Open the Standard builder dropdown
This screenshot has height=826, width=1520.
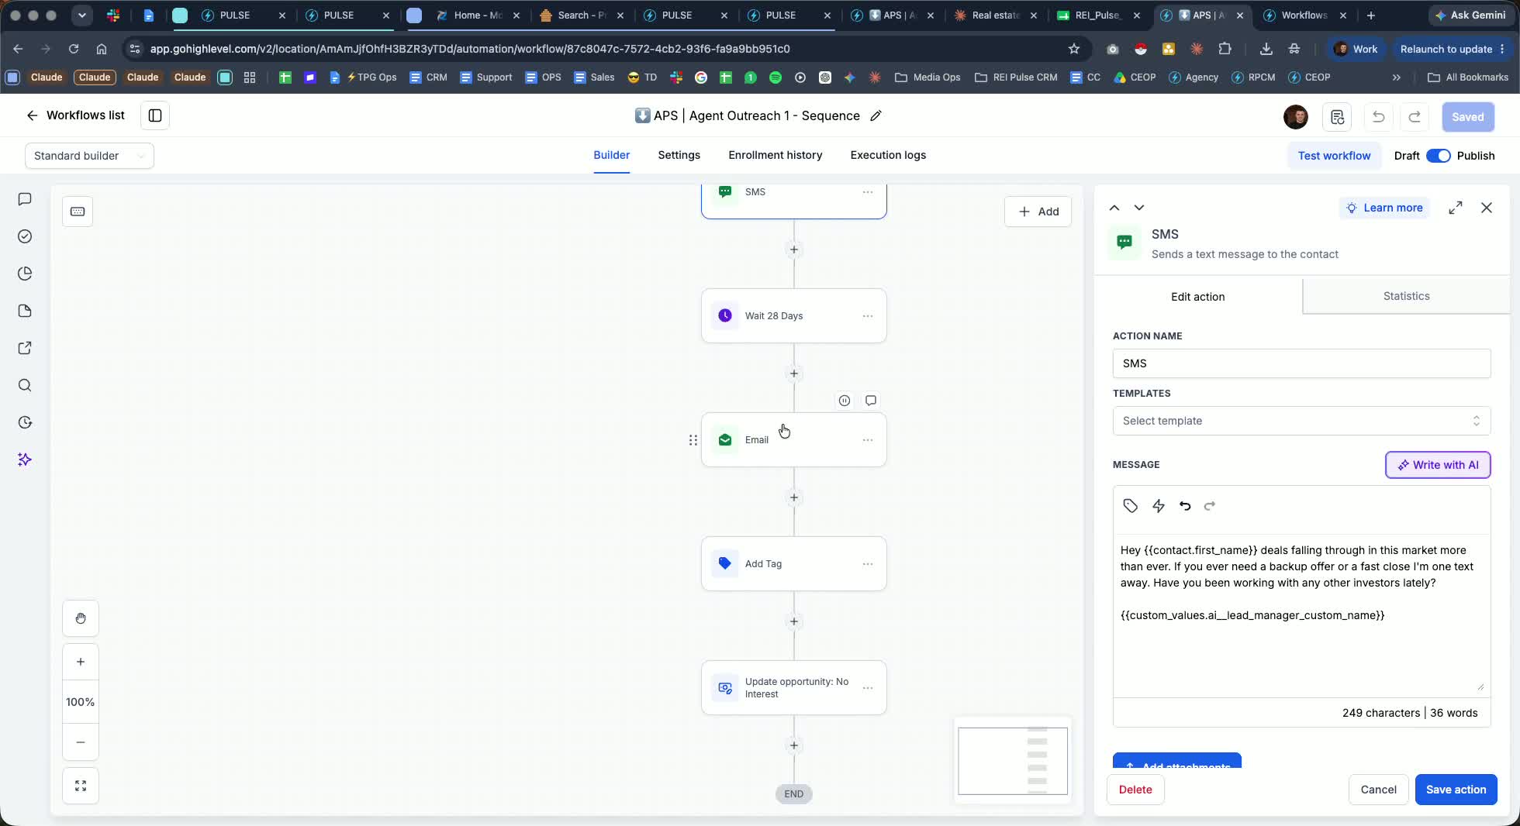pyautogui.click(x=89, y=156)
